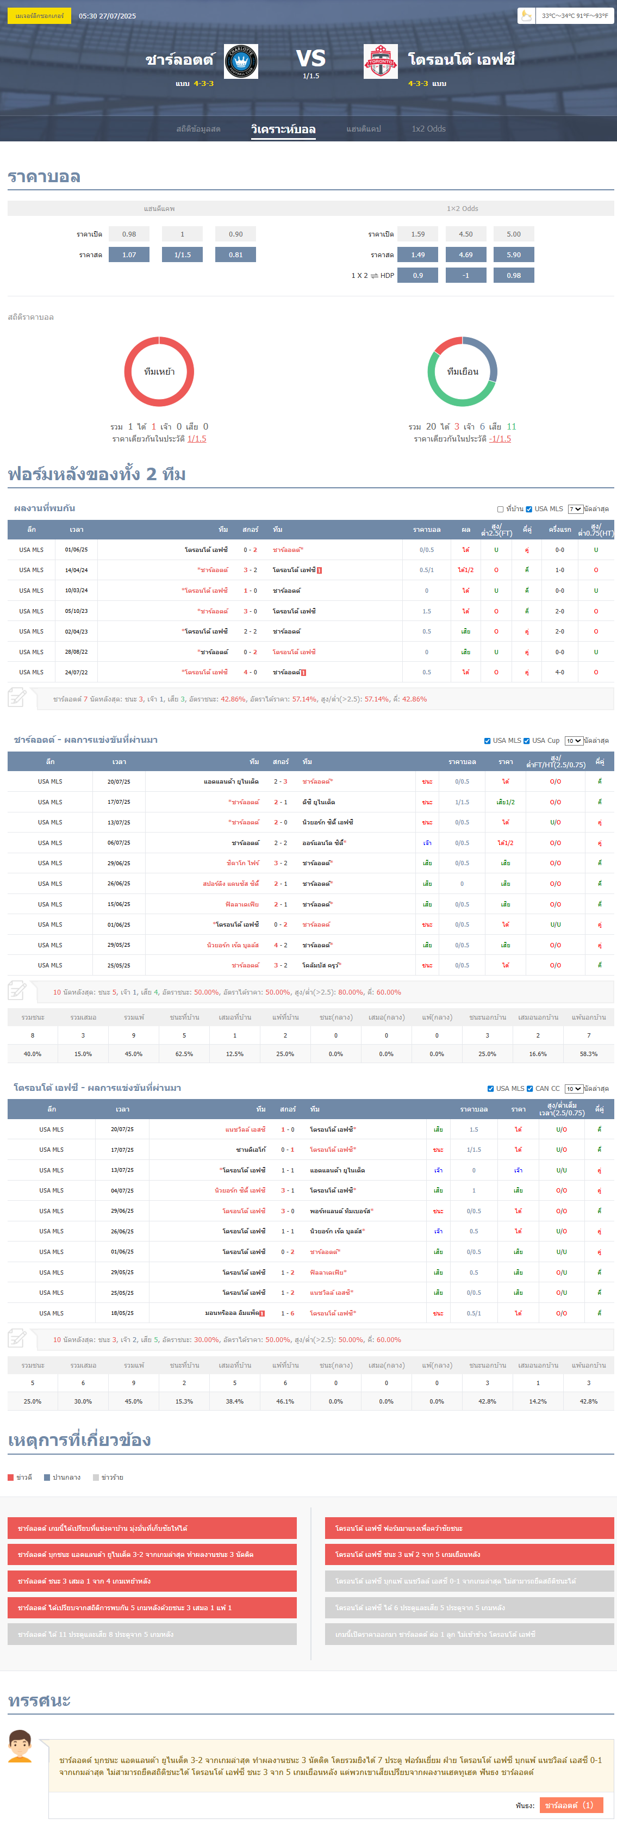The image size is (617, 1825).
Task: Click the red card icon in the 24/07/22 row
Action: 303,672
